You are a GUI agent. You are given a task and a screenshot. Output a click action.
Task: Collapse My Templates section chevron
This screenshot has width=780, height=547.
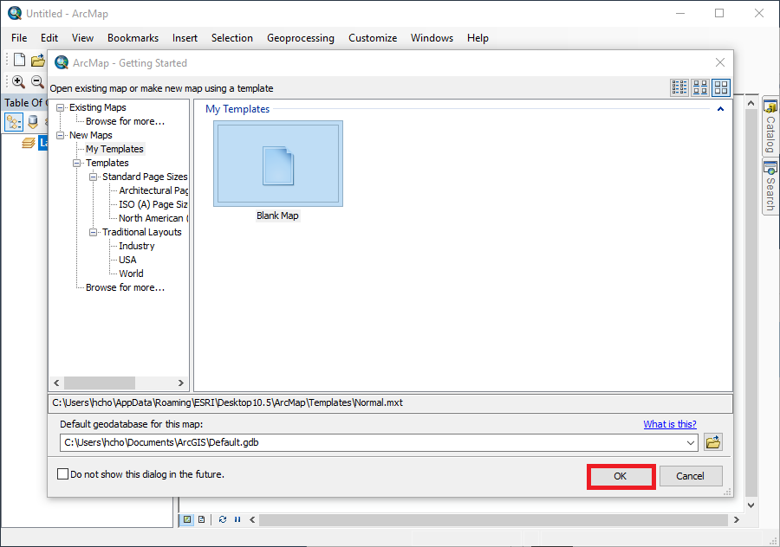[x=720, y=109]
